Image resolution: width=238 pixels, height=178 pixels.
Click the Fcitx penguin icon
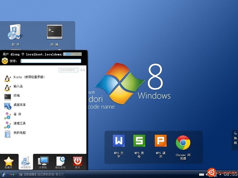point(8,79)
